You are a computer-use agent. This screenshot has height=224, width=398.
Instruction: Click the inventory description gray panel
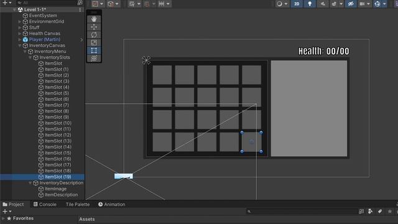[309, 108]
